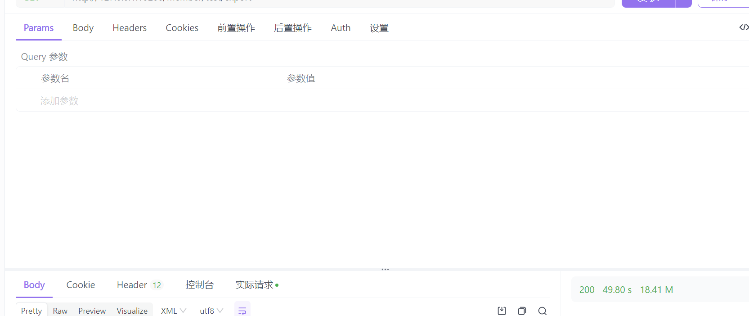Screen dimensions: 749x316
Task: Click the save button at top right
Action: (723, 3)
